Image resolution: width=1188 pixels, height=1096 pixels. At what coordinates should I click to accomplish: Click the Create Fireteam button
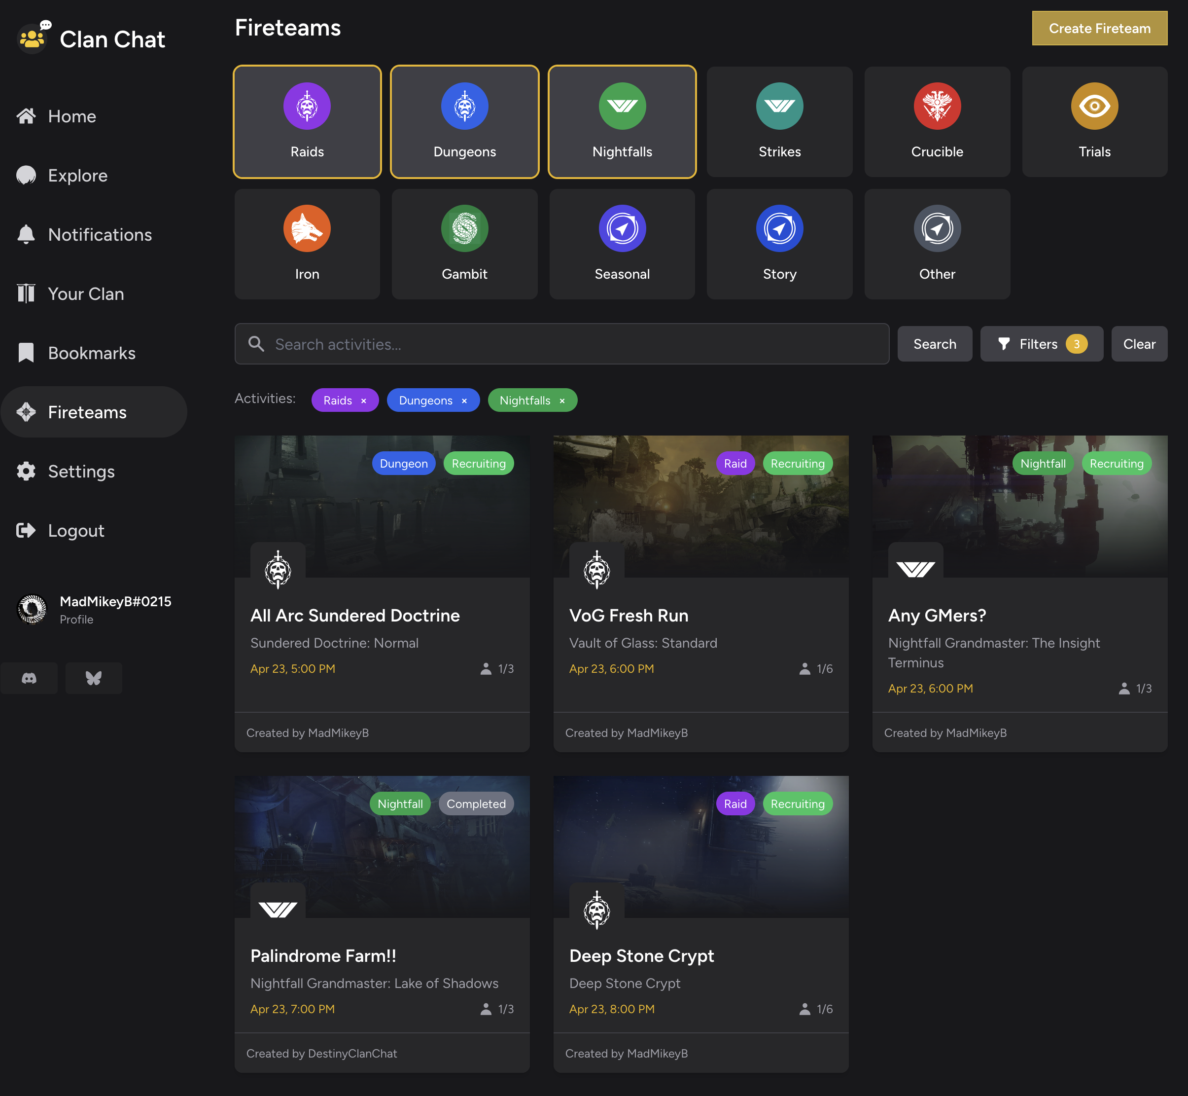click(x=1099, y=29)
